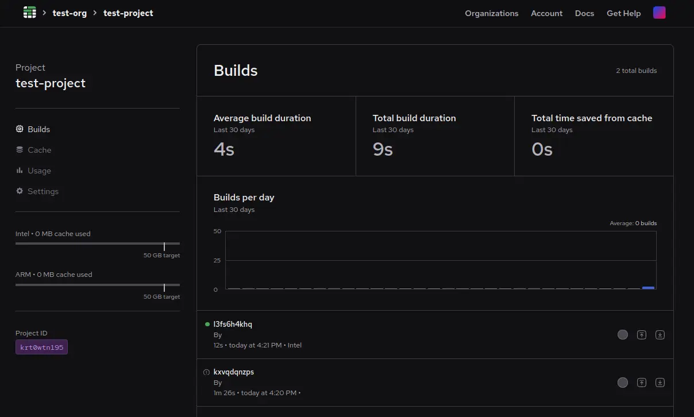Open the Organizations menu
This screenshot has width=694, height=417.
coord(492,13)
